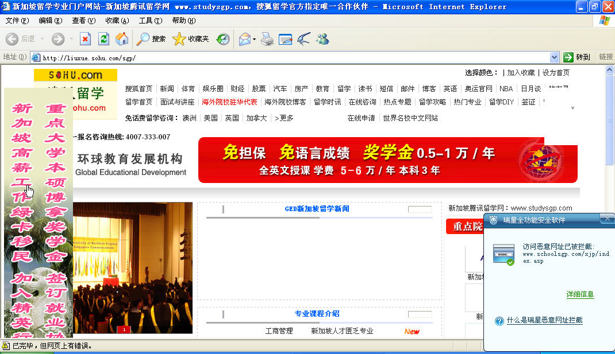Viewport: 615px width, 354px height.
Task: Click the NBA nav link
Action: [506, 88]
